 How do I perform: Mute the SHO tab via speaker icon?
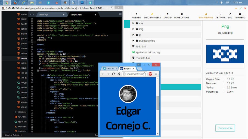click(113, 69)
